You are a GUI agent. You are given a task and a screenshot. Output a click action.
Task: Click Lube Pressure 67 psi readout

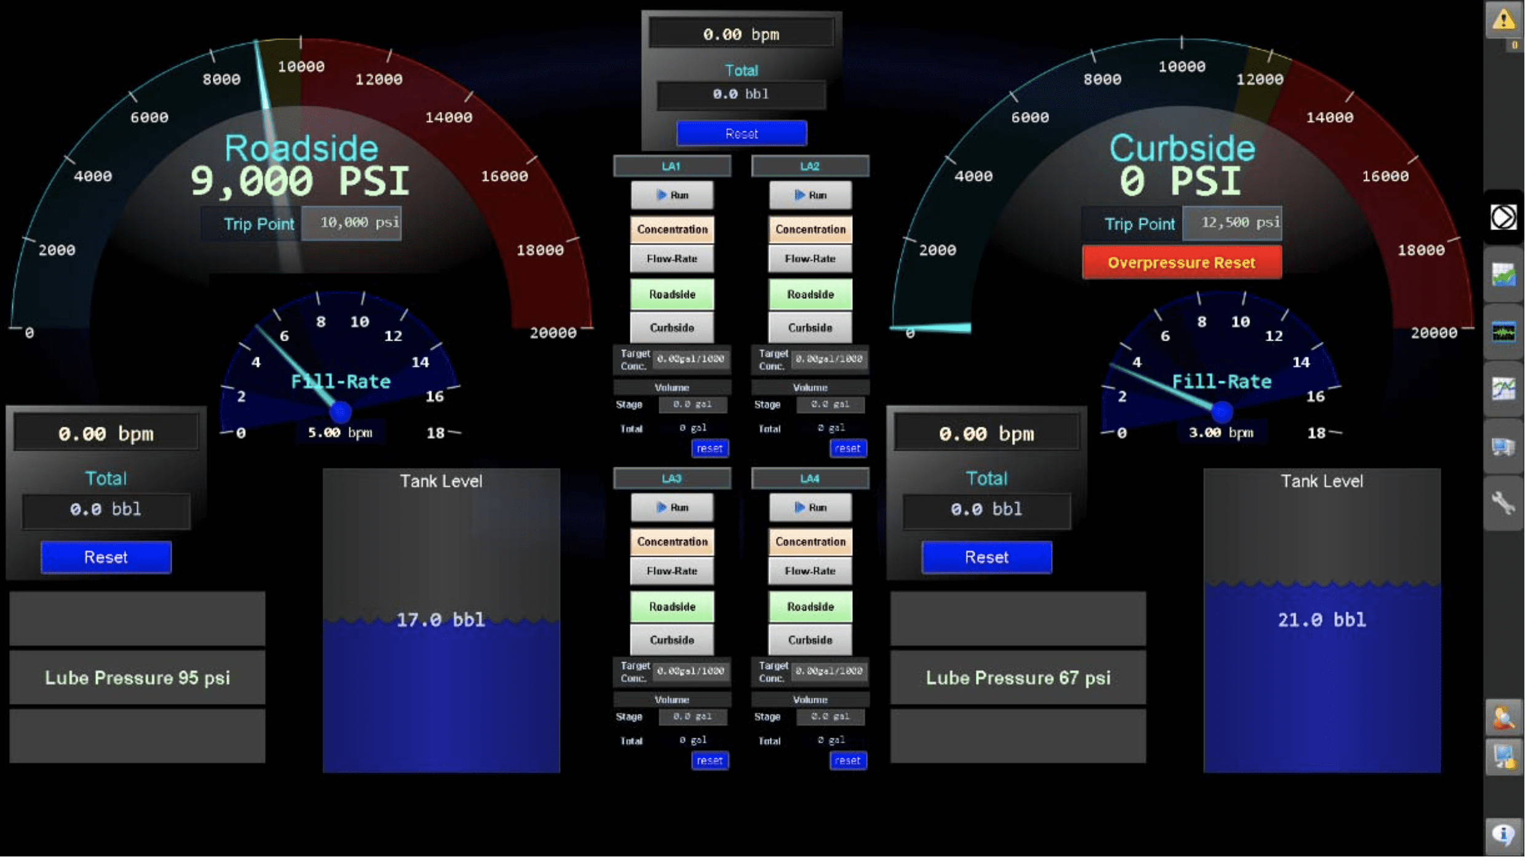click(x=1018, y=678)
